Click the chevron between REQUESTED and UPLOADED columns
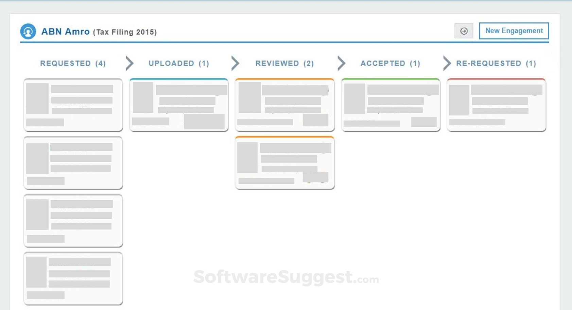The width and height of the screenshot is (572, 310). [x=129, y=63]
